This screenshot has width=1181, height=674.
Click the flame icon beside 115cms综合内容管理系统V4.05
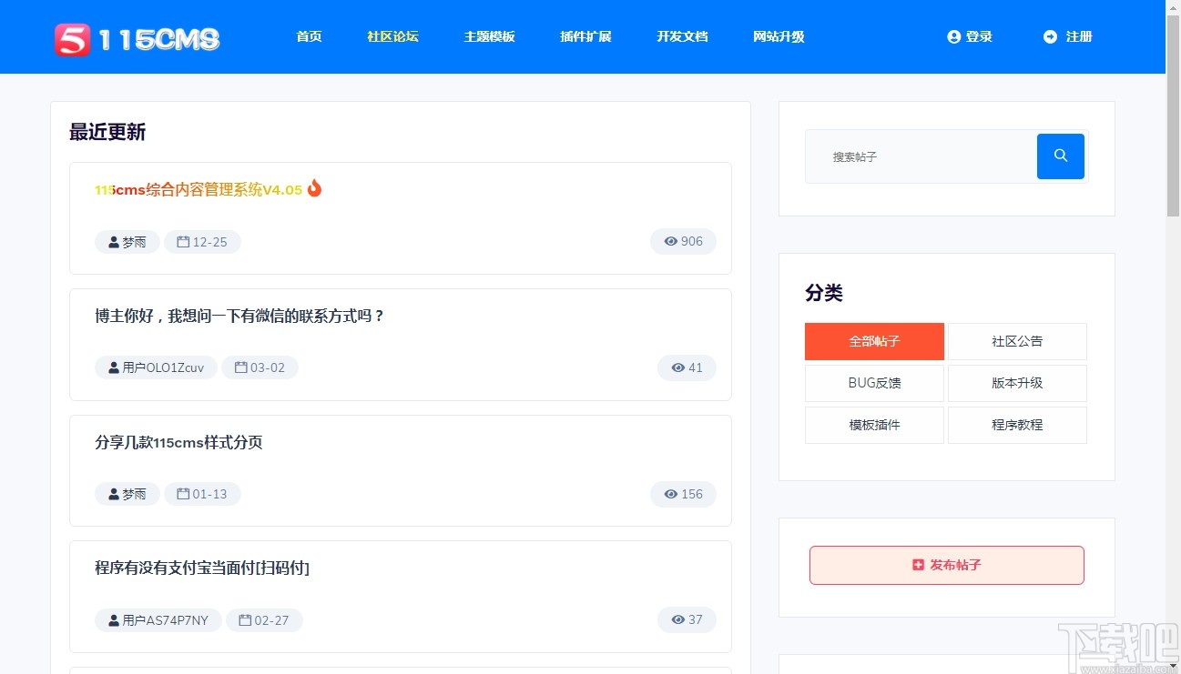tap(314, 188)
